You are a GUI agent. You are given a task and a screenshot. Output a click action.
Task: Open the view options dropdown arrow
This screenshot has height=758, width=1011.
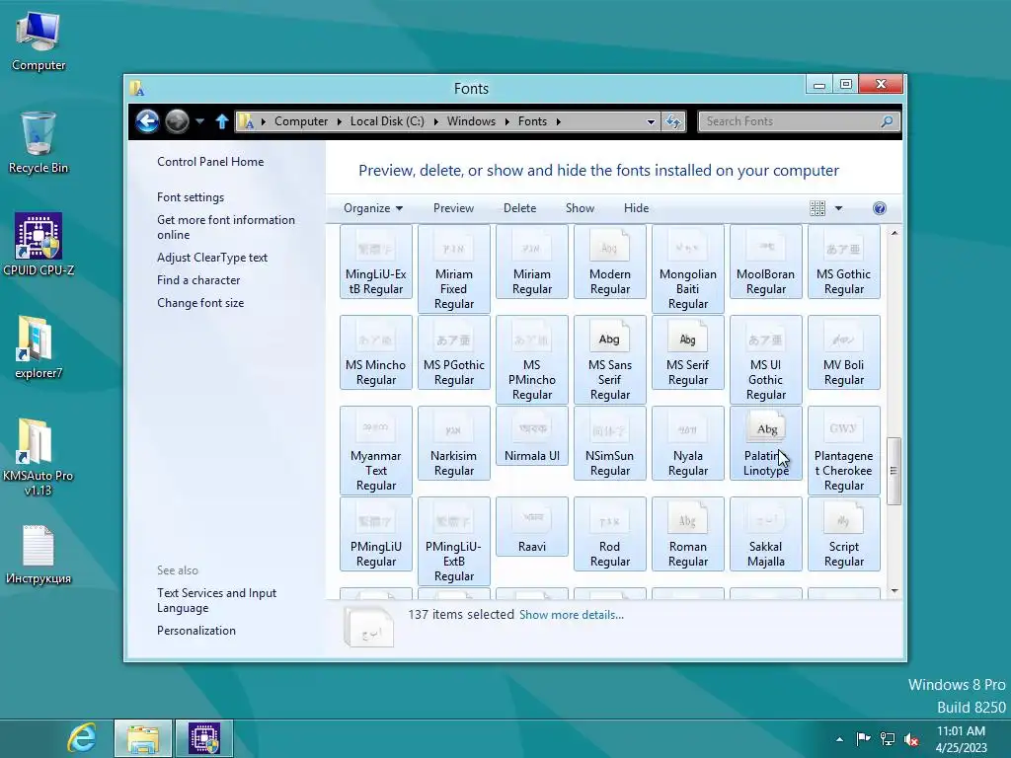click(x=838, y=208)
